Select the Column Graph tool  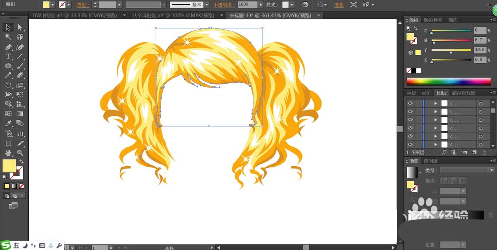(x=20, y=133)
